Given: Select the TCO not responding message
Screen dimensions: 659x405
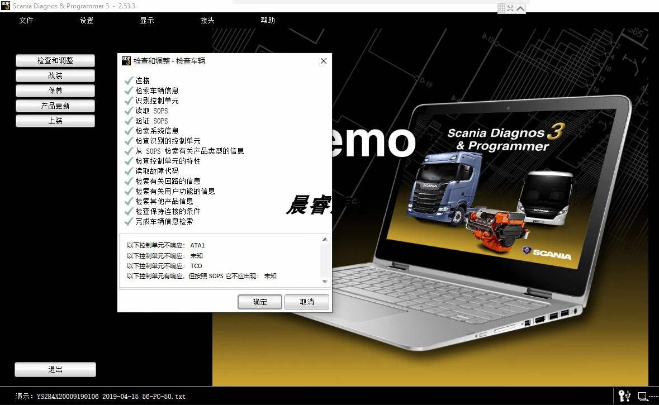Looking at the screenshot, I should click(164, 266).
